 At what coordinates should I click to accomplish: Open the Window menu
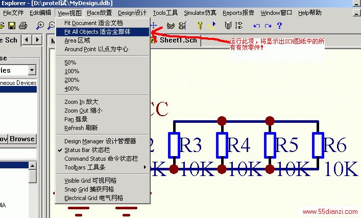click(276, 13)
